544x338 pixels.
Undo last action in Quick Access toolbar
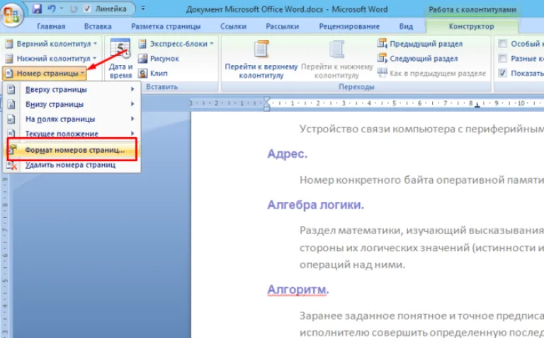click(52, 8)
